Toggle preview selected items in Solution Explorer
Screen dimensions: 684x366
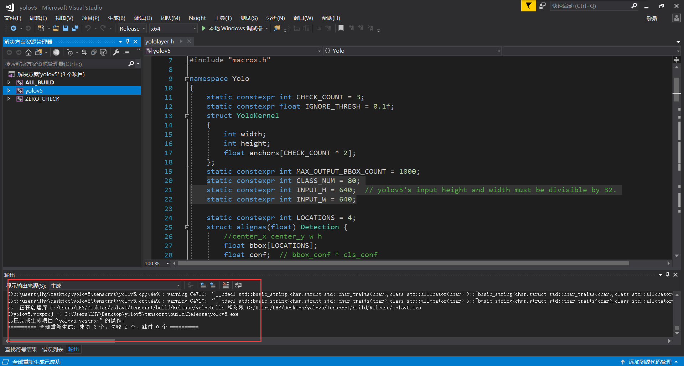coord(103,52)
